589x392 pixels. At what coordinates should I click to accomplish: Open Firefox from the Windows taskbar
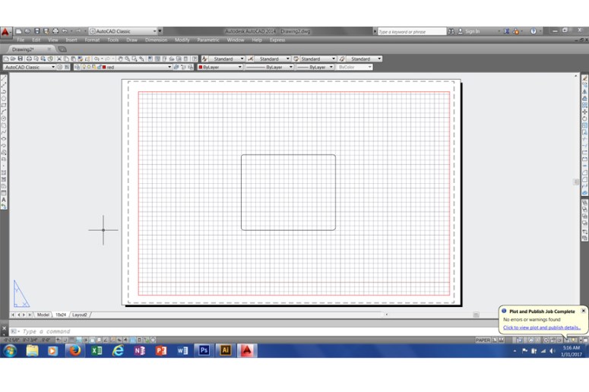coord(74,350)
